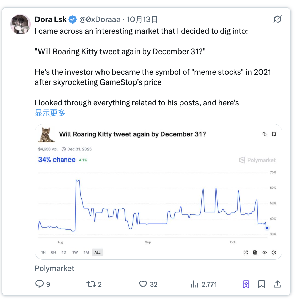Switch chart to ALL time range
Image resolution: width=299 pixels, height=302 pixels.
[97, 253]
